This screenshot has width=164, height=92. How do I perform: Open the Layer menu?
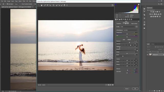tap(13, 1)
